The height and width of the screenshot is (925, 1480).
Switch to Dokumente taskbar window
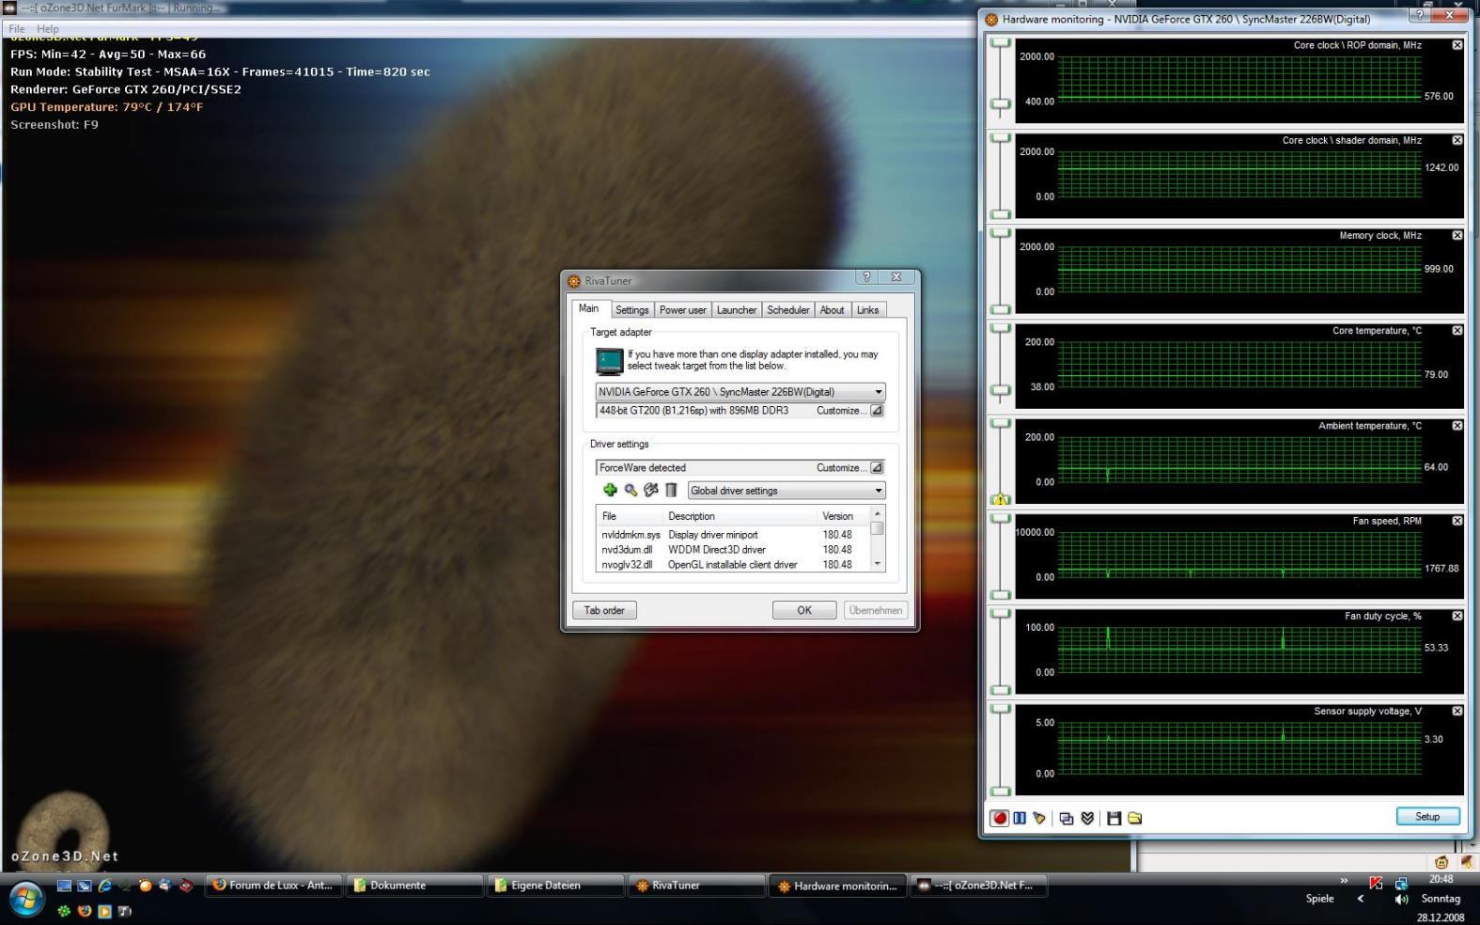click(x=415, y=886)
